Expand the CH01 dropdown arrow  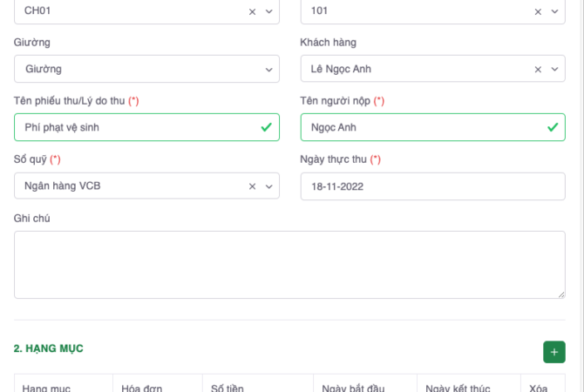pos(268,12)
